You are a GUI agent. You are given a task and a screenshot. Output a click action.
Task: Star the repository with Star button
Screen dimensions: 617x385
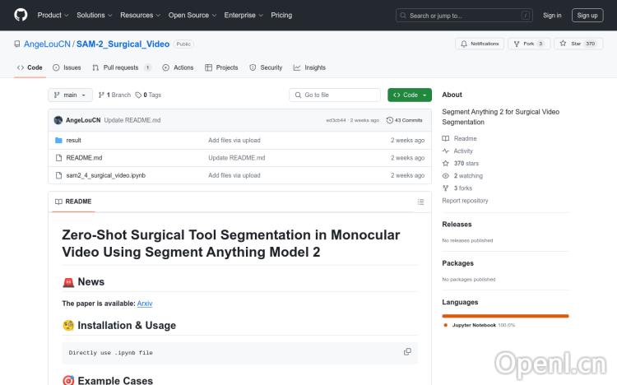coord(578,44)
